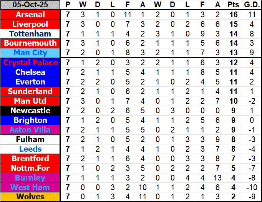Click the Tottenham team name
The height and width of the screenshot is (202, 262).
coord(30,34)
